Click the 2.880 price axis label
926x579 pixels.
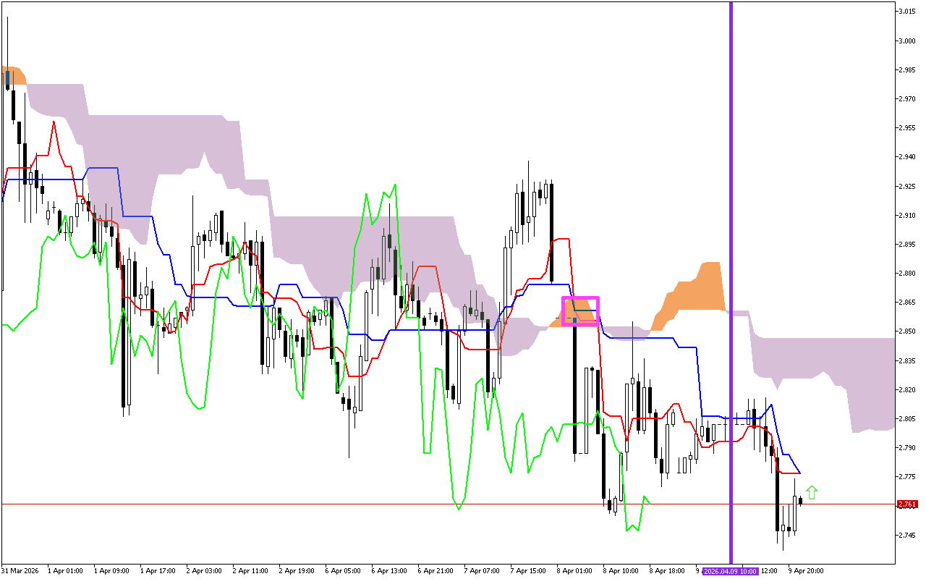pyautogui.click(x=906, y=273)
